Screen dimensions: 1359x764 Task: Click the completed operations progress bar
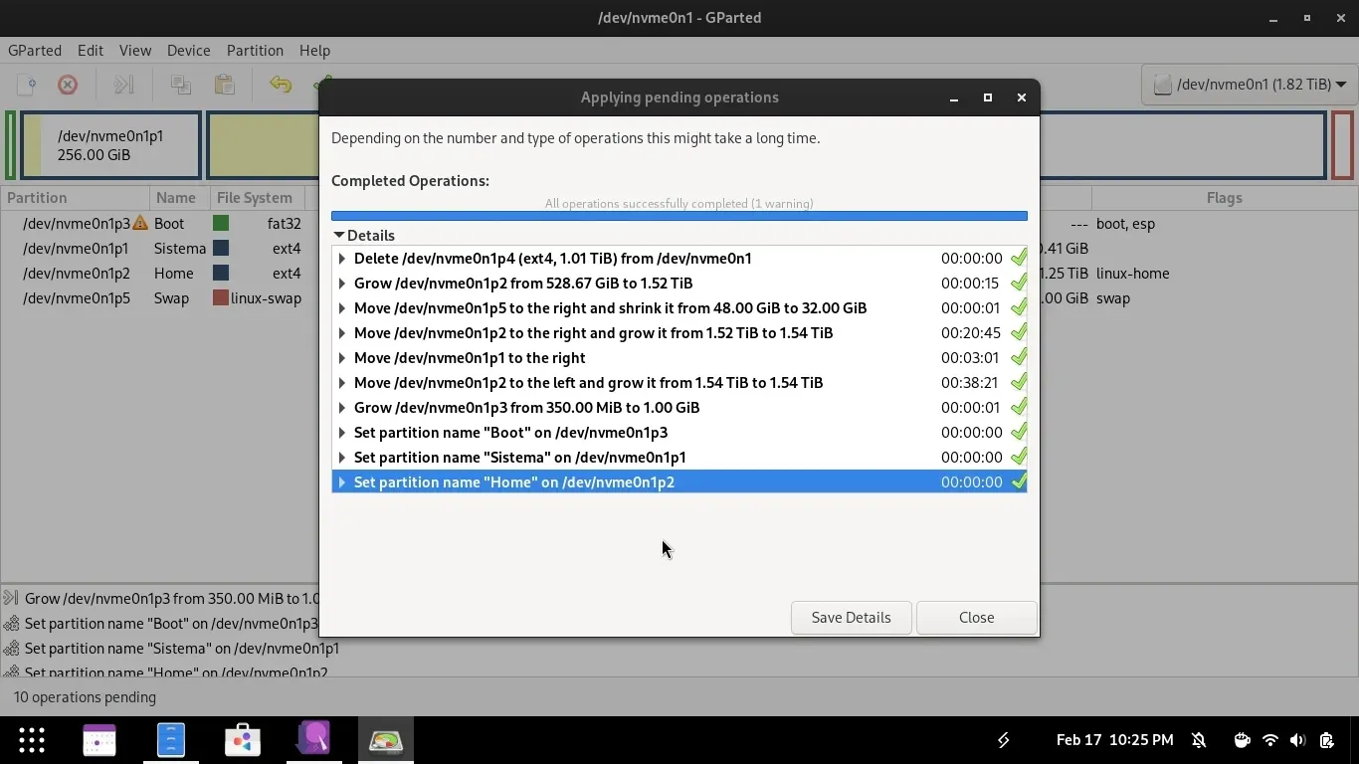click(x=679, y=215)
